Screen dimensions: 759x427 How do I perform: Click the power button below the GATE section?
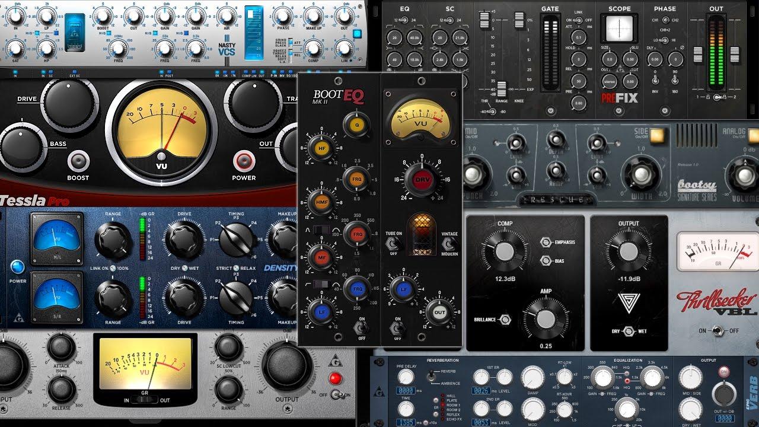pyautogui.click(x=551, y=110)
